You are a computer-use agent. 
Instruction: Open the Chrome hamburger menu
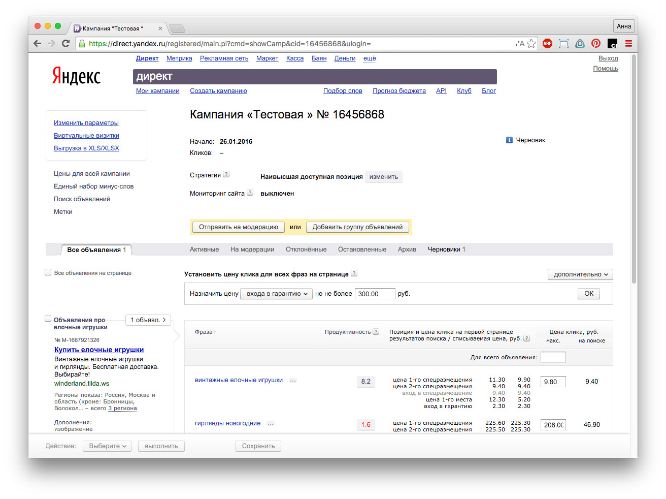coord(628,44)
